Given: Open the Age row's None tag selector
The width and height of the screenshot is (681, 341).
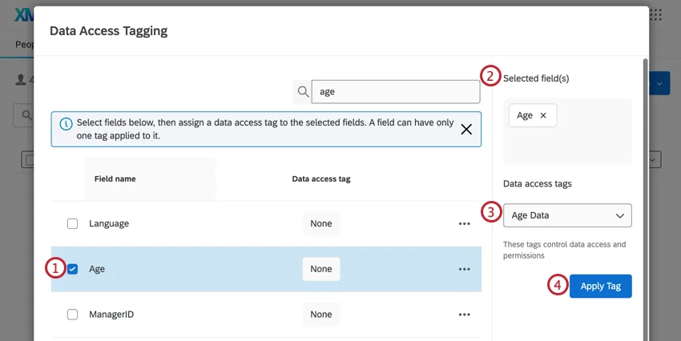Looking at the screenshot, I should [x=320, y=269].
